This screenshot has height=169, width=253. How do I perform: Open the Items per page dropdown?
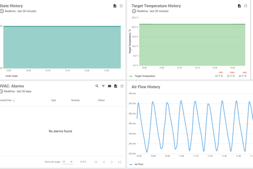(x=67, y=162)
